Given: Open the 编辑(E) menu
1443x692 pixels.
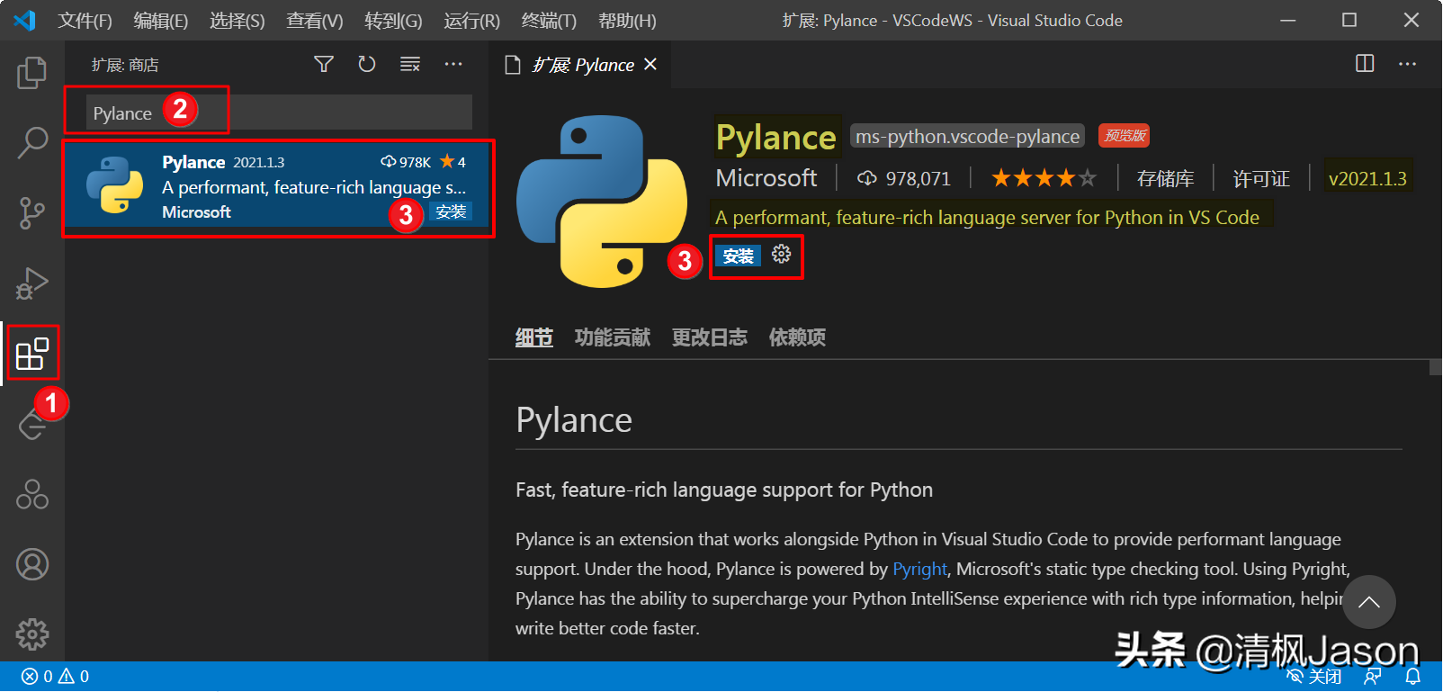Looking at the screenshot, I should (x=160, y=21).
